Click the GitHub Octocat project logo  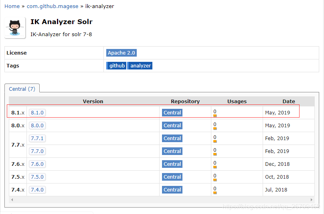pyautogui.click(x=15, y=28)
